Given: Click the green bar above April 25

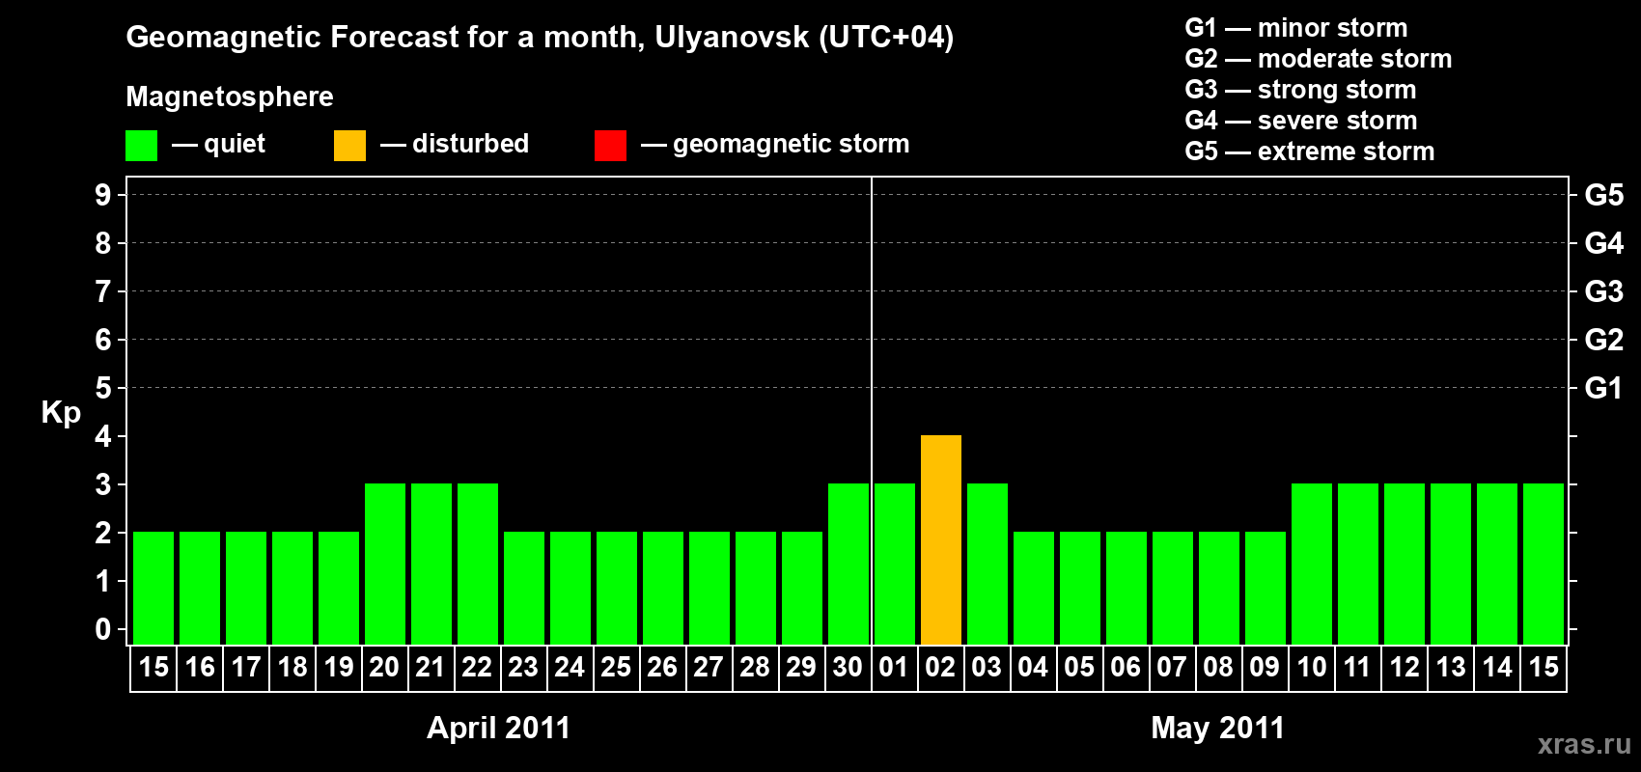Looking at the screenshot, I should [617, 589].
